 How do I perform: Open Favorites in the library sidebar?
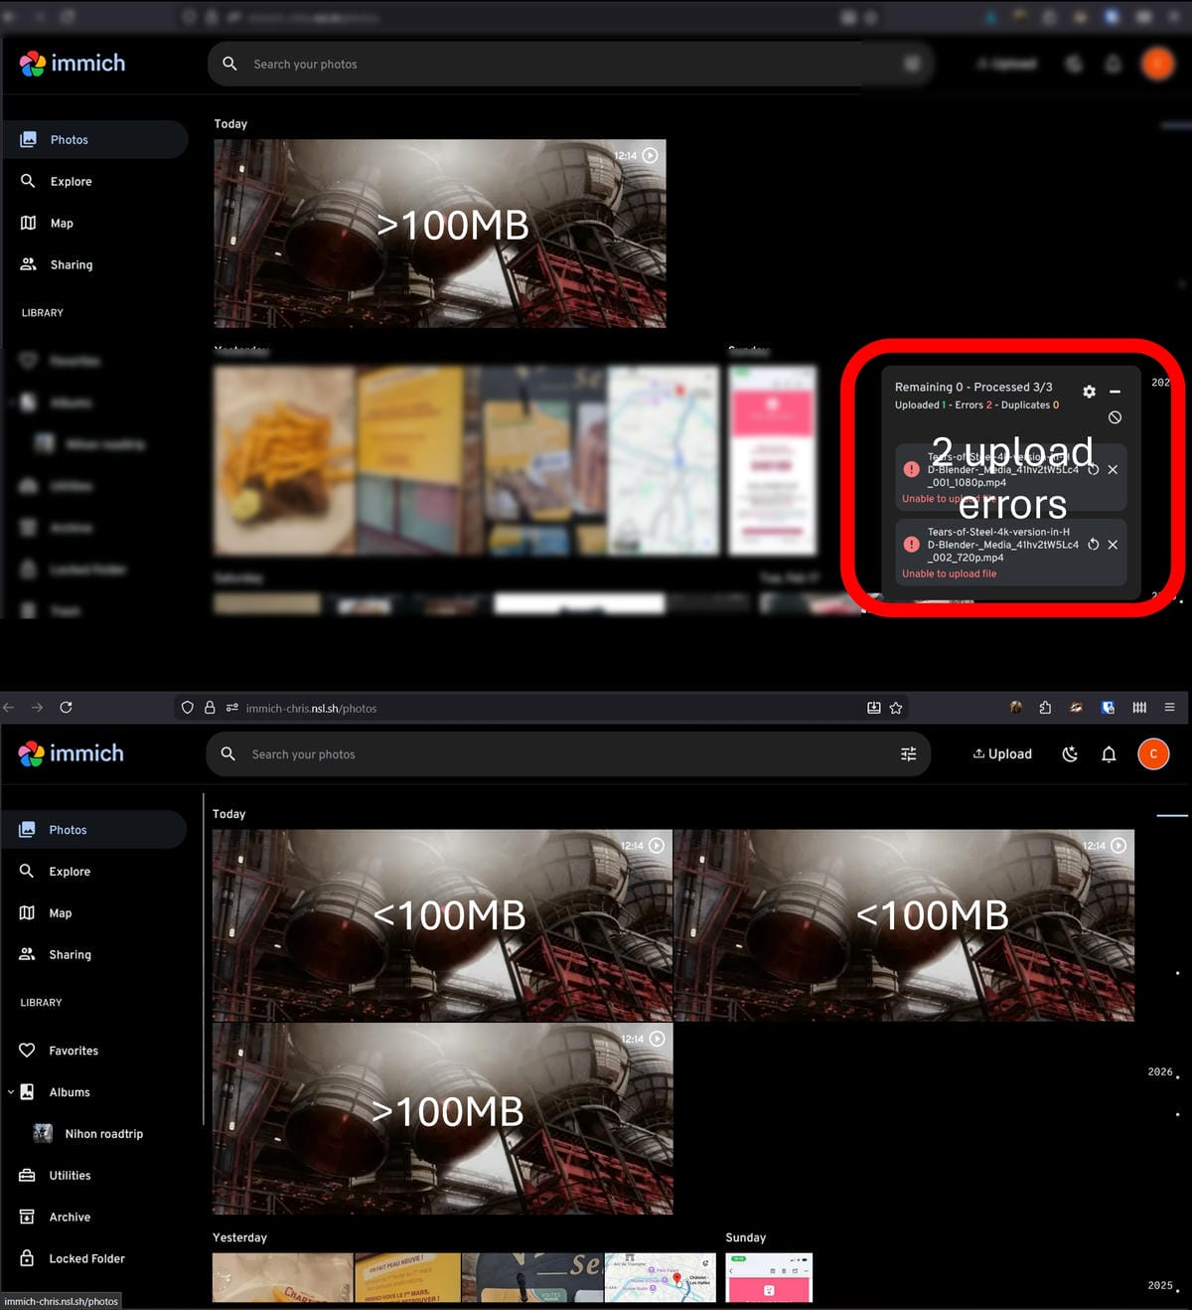74,1051
